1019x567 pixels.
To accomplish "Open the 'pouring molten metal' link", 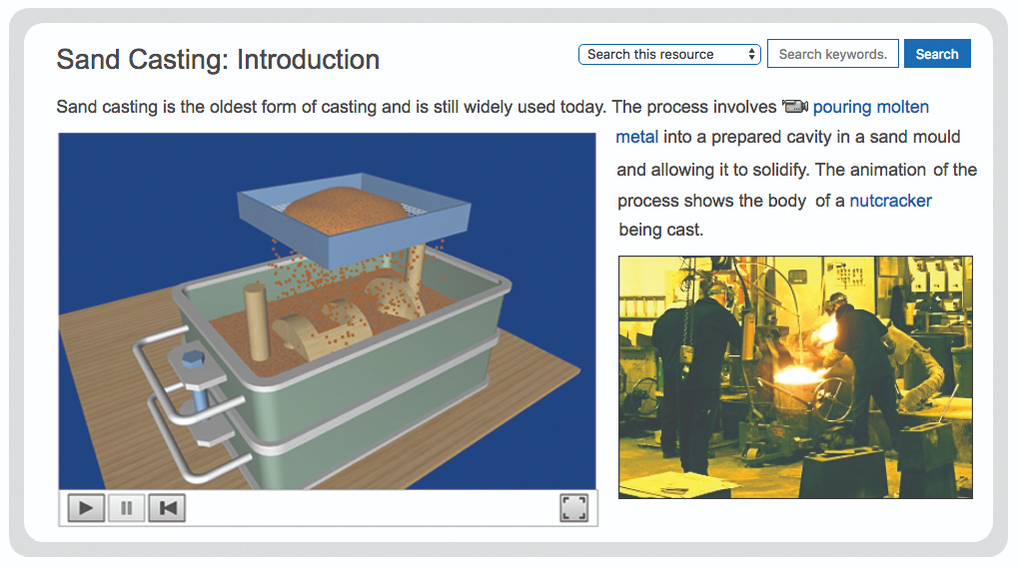I will (x=870, y=107).
